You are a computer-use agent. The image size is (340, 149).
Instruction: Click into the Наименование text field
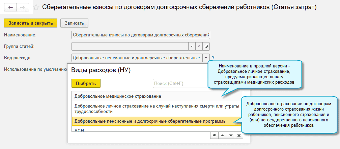[140, 35]
